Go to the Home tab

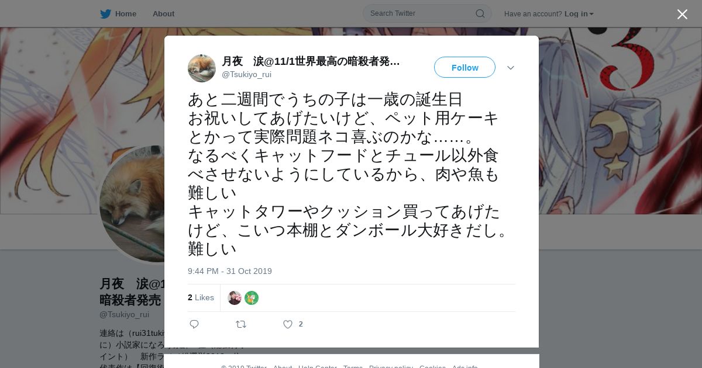coord(118,13)
